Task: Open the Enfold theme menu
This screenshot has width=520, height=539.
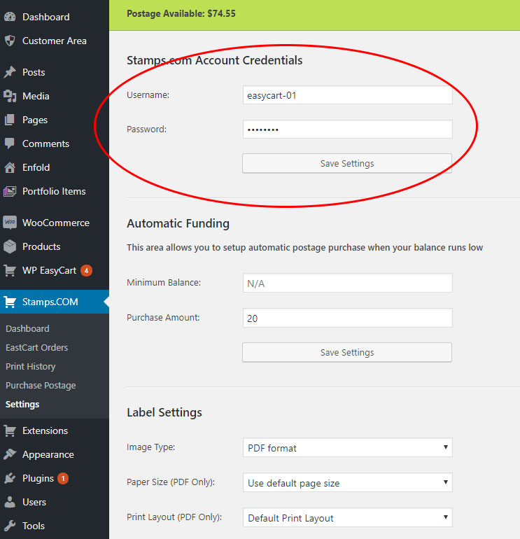Action: [x=36, y=167]
